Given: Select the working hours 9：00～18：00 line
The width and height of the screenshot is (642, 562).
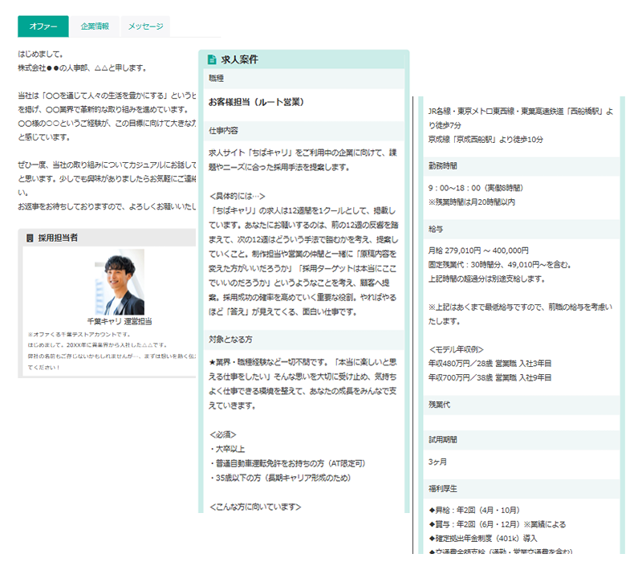Looking at the screenshot, I should [476, 188].
